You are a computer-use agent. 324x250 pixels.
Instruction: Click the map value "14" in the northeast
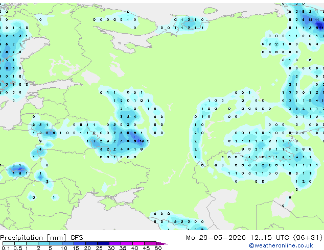[x=310, y=20]
